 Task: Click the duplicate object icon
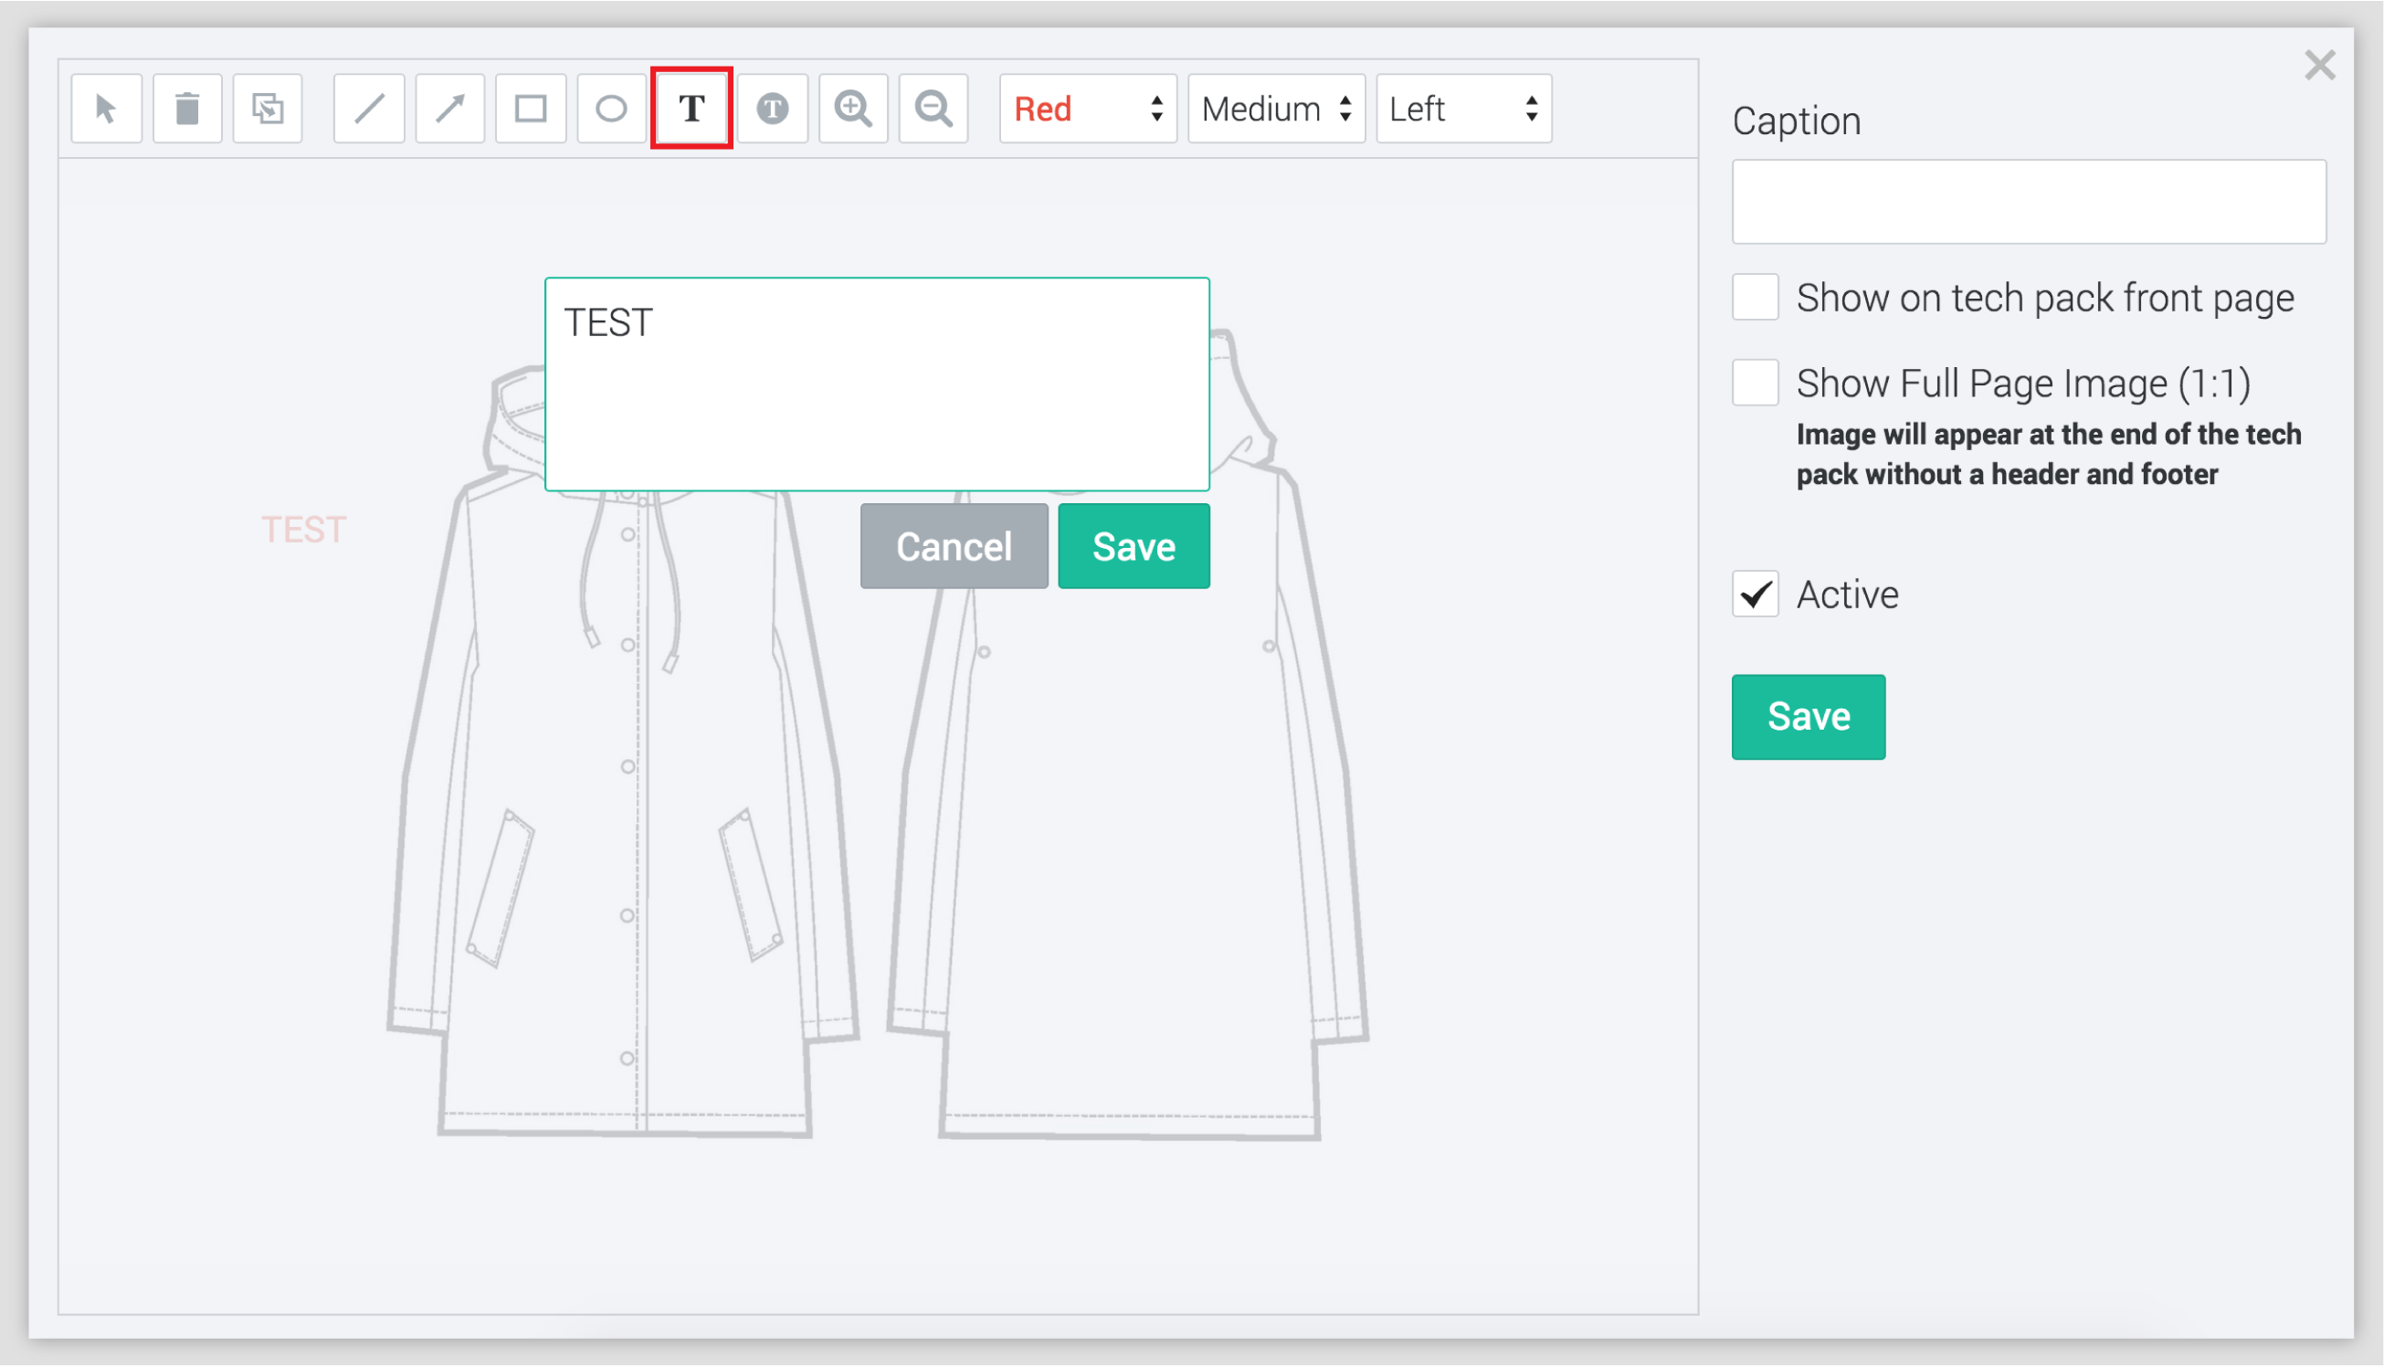[268, 108]
